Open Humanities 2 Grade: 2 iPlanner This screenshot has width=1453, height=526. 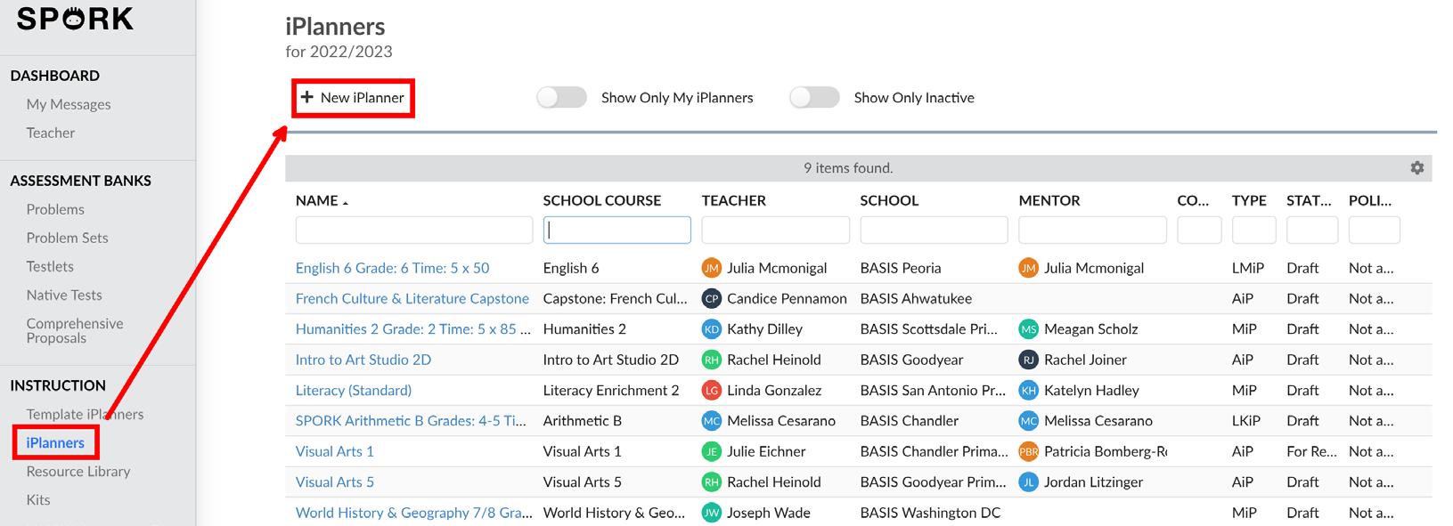coord(413,329)
